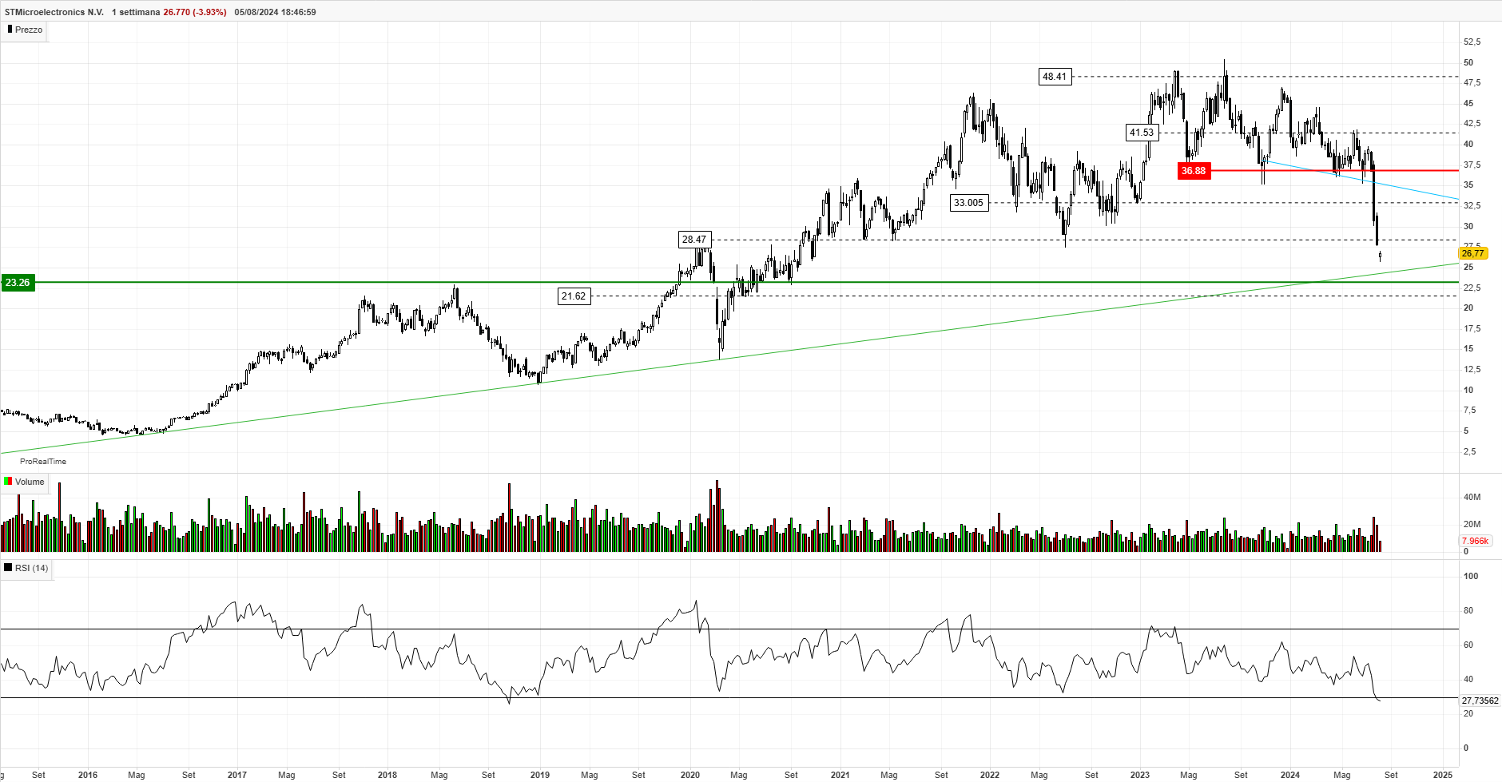Click the 2025 year on time axis
This screenshot has height=782, width=1502.
(x=1443, y=775)
